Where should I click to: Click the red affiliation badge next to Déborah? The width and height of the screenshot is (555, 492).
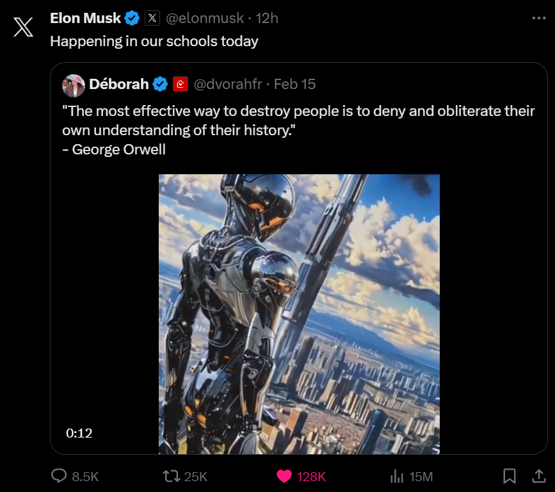click(x=181, y=84)
